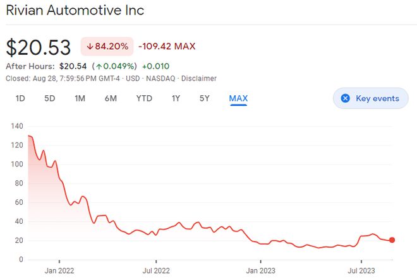Open the 5Y chart range
417x278 pixels.
(x=205, y=98)
